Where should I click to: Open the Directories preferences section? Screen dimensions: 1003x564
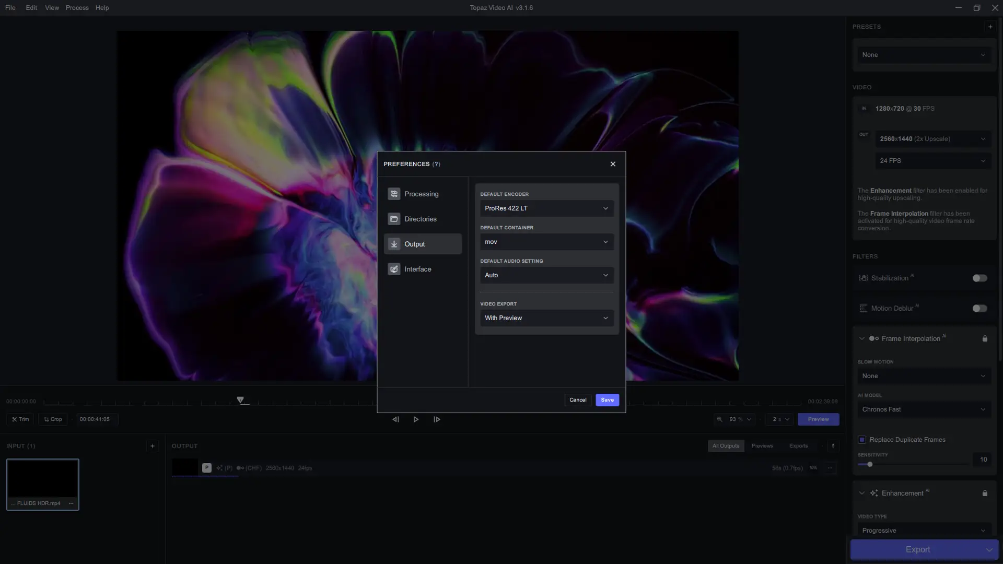(x=421, y=219)
